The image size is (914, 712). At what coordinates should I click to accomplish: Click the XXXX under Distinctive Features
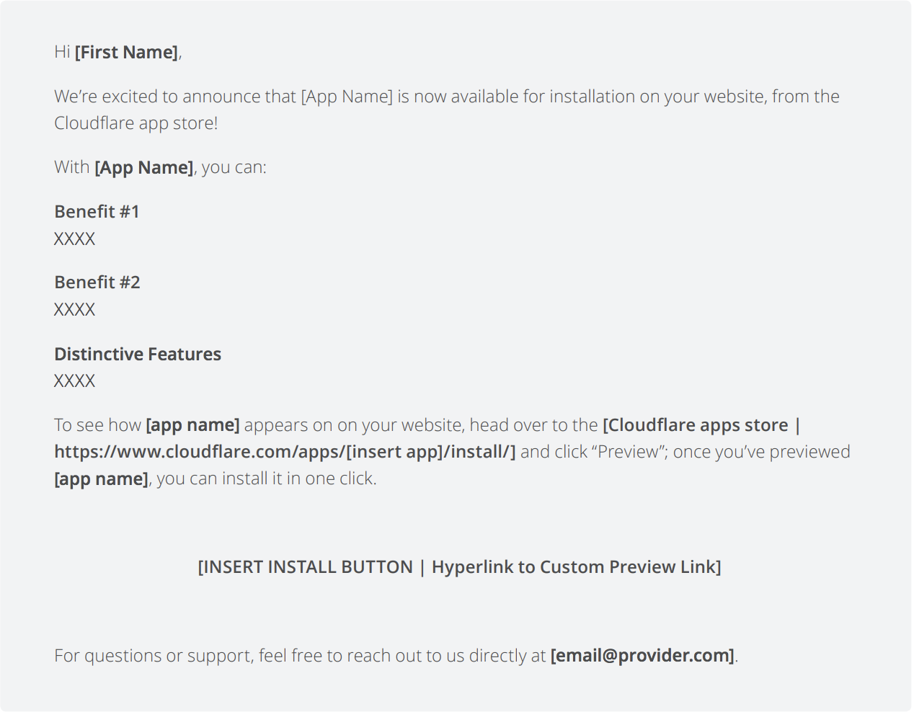75,381
